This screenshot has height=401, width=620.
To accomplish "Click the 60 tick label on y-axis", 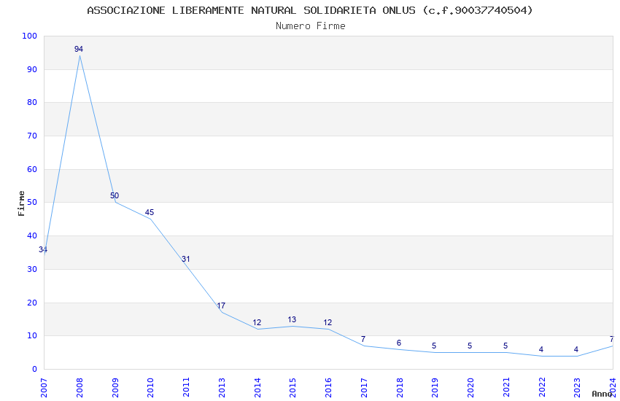I will 32,169.
